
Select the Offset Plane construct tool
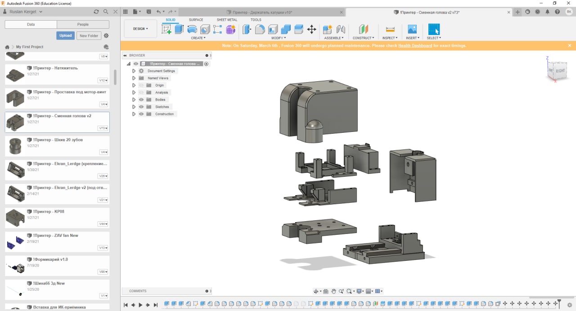tap(364, 30)
